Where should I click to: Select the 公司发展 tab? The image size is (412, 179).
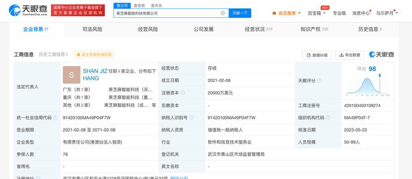(x=204, y=29)
